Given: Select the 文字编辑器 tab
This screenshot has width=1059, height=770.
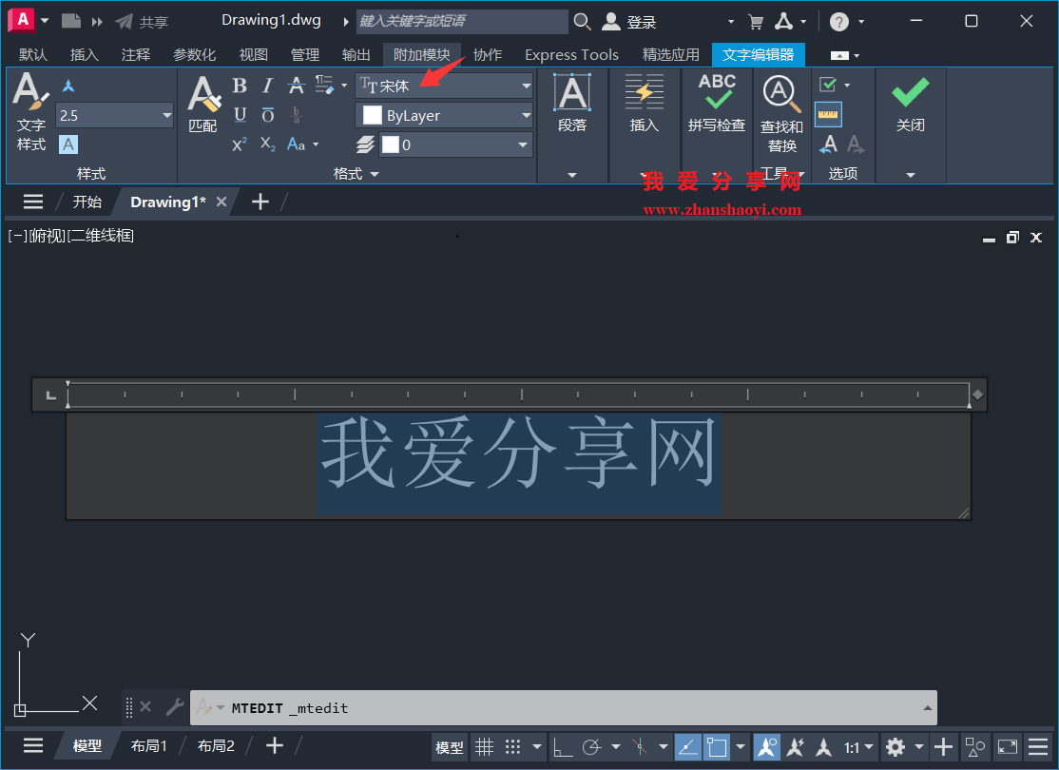Looking at the screenshot, I should tap(758, 55).
